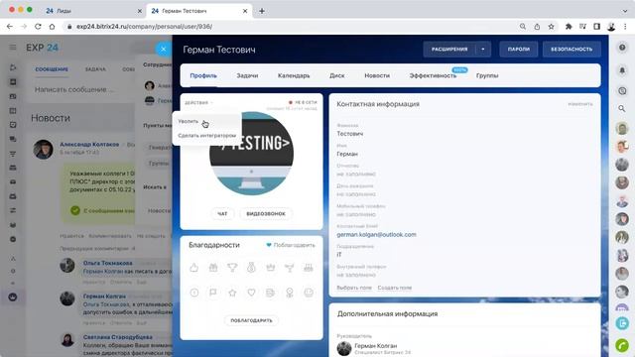Screen dimensions: 635x357
Task: Click the ПАРОЛИ button
Action: [x=519, y=49]
